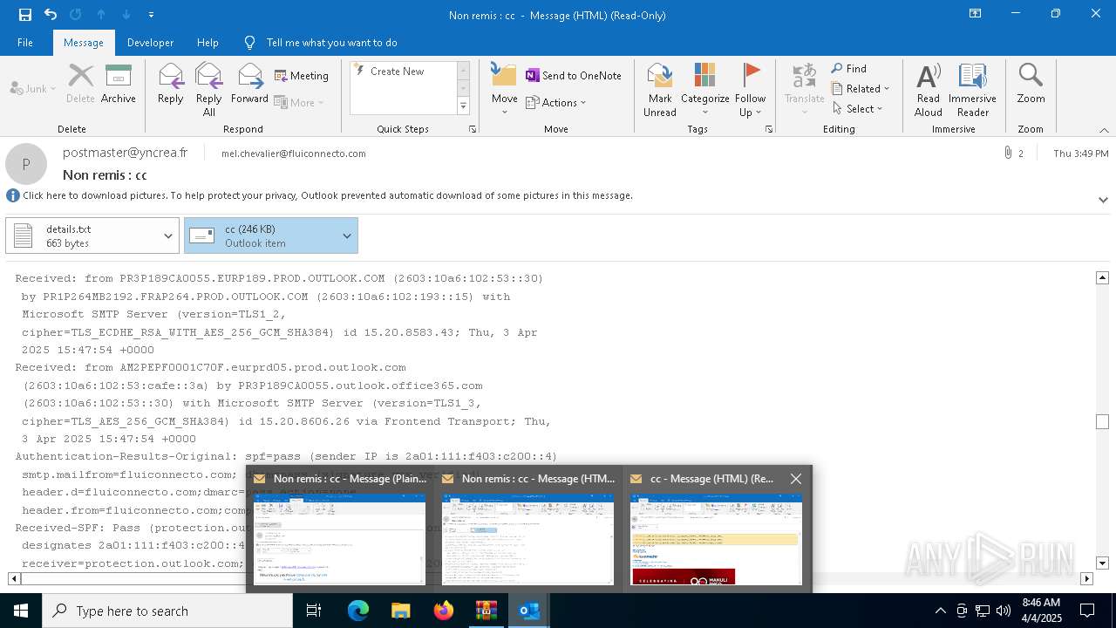Open the Related dropdown
Image resolution: width=1116 pixels, height=628 pixels.
[x=861, y=89]
